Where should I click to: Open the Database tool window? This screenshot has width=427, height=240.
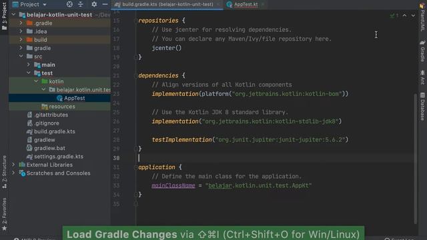tap(422, 106)
